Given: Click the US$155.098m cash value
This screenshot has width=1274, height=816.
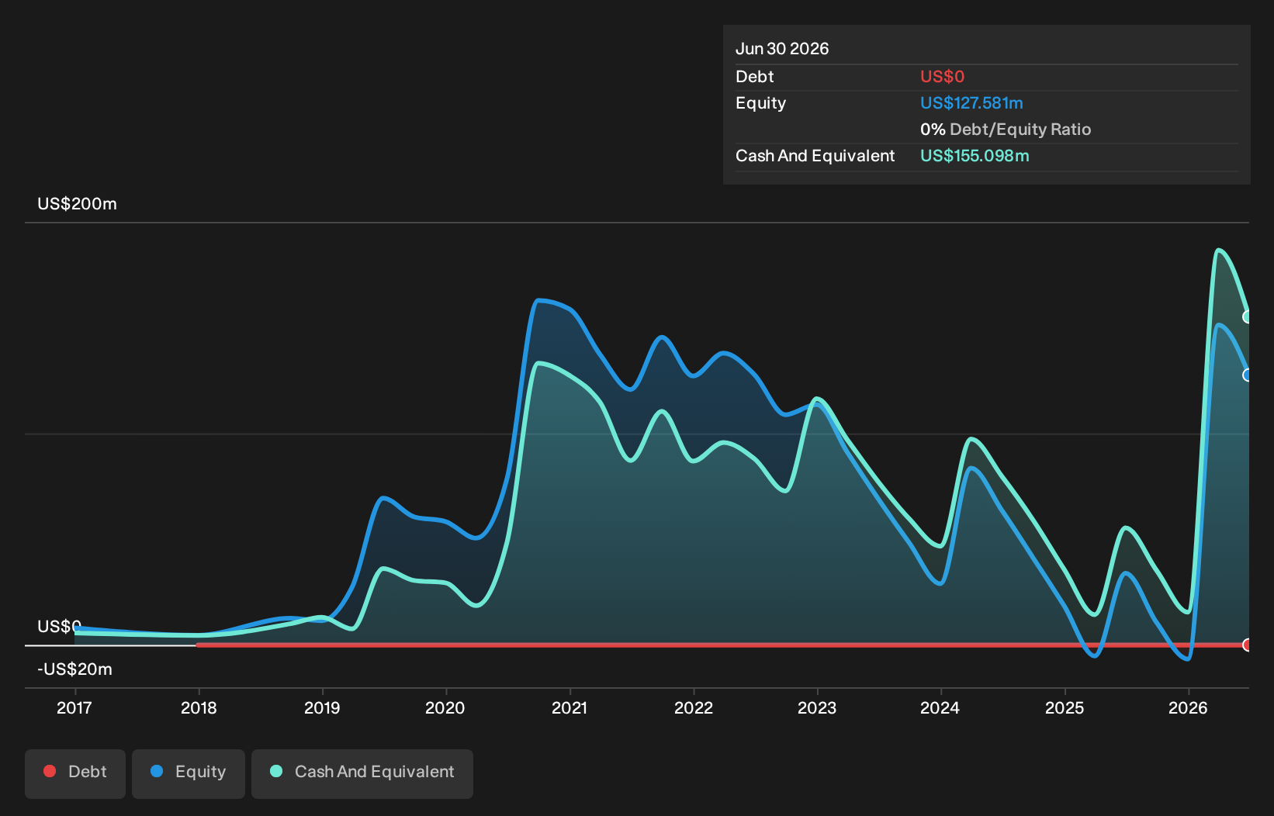Looking at the screenshot, I should 975,156.
